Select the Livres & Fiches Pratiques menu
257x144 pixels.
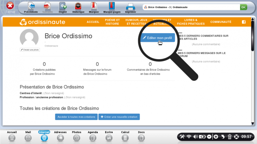[x=191, y=22]
